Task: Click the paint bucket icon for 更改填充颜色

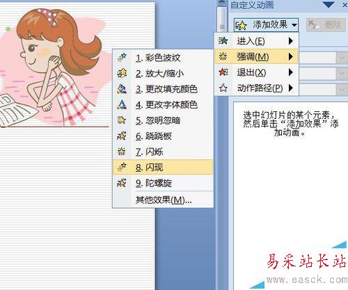Action: click(x=122, y=89)
